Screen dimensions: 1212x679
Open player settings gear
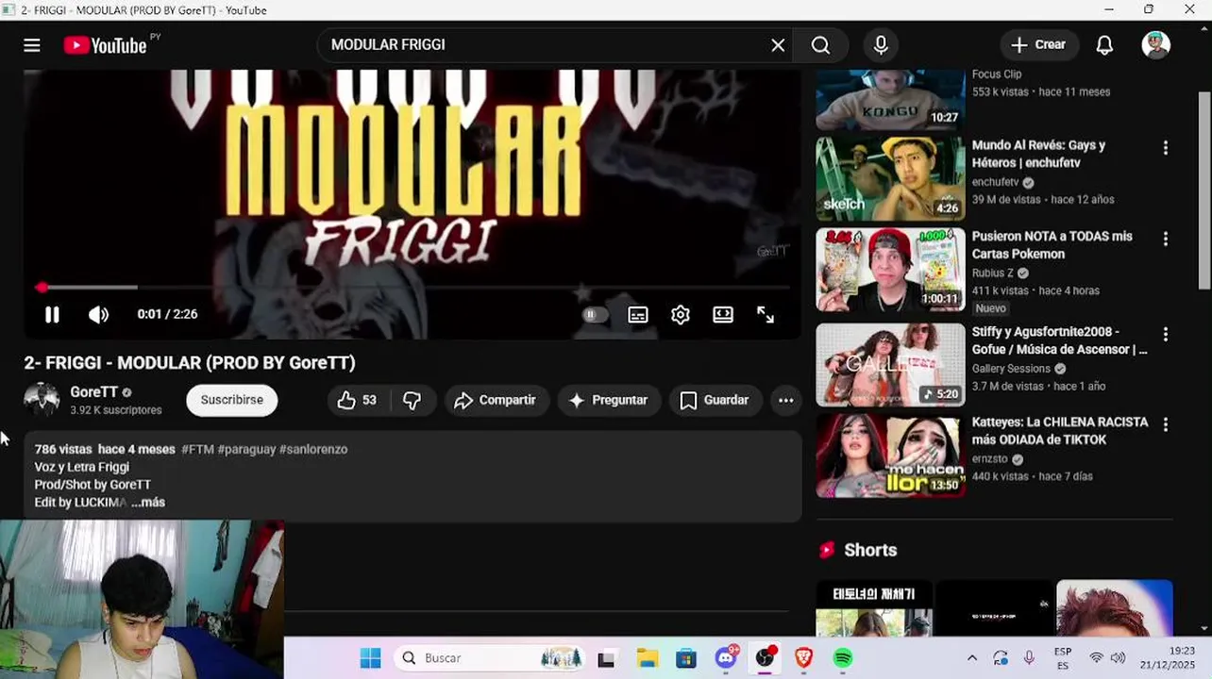pos(681,315)
